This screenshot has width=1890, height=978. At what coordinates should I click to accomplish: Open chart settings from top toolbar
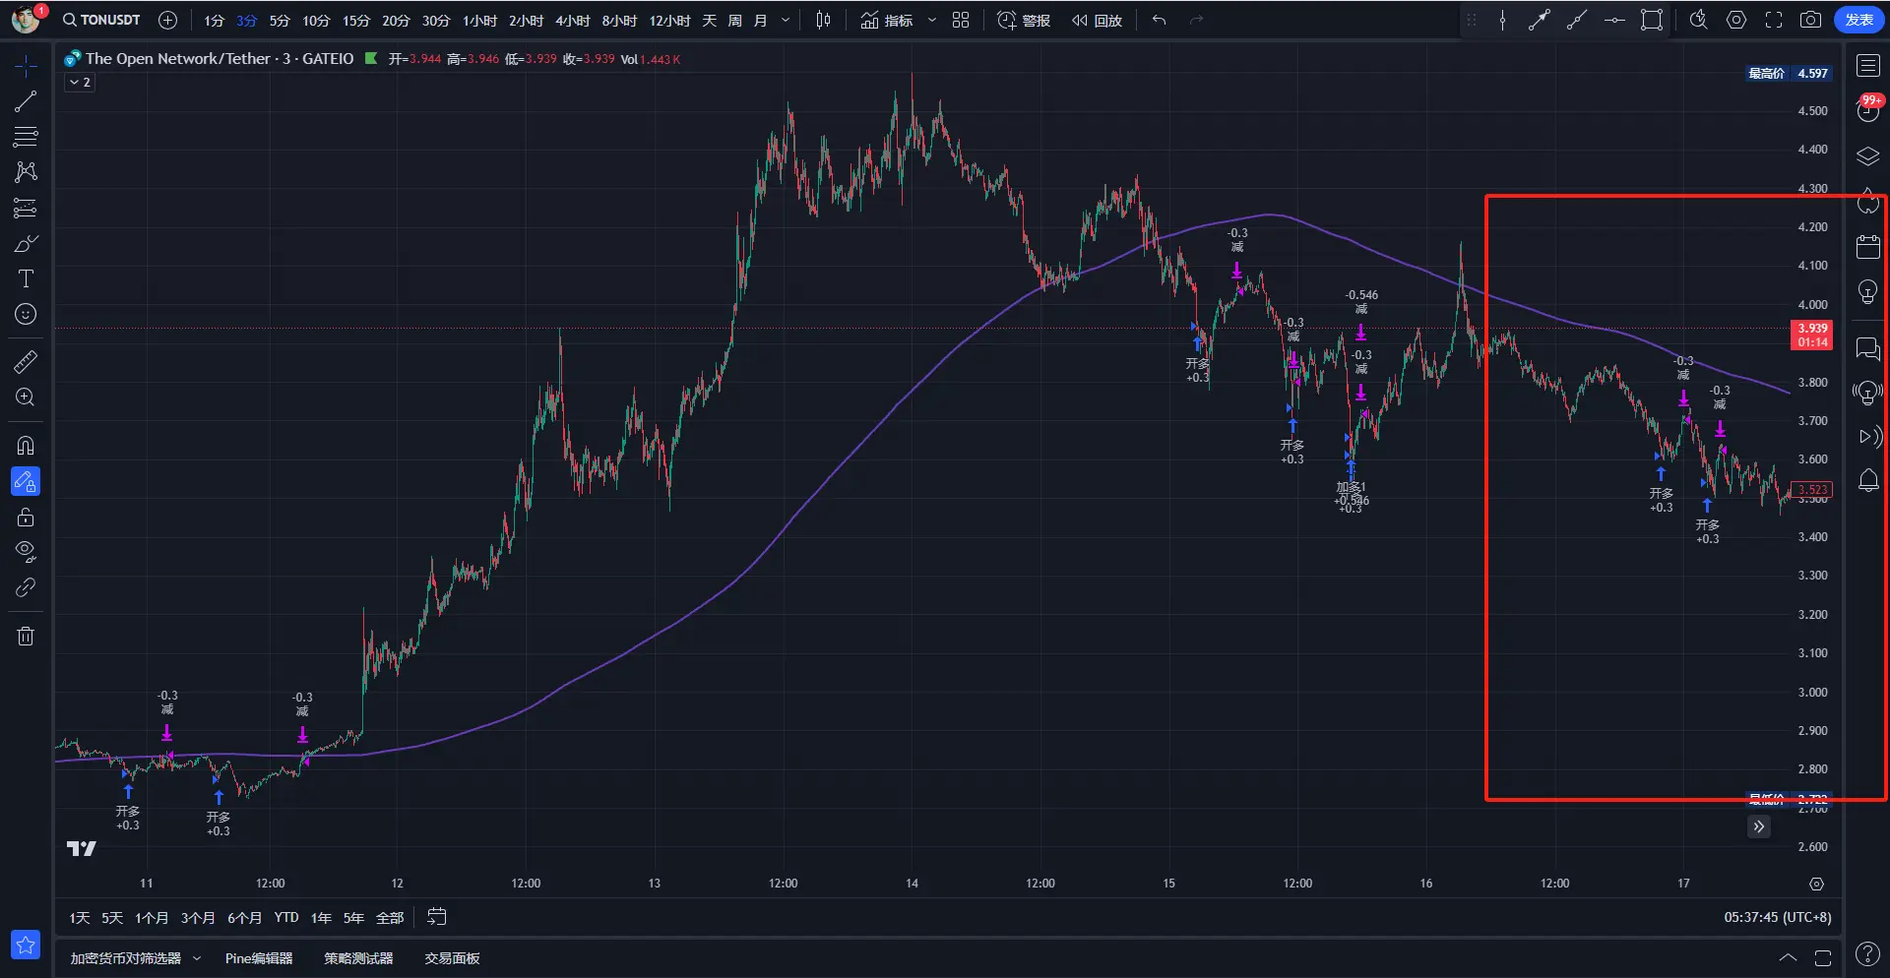coord(1736,21)
